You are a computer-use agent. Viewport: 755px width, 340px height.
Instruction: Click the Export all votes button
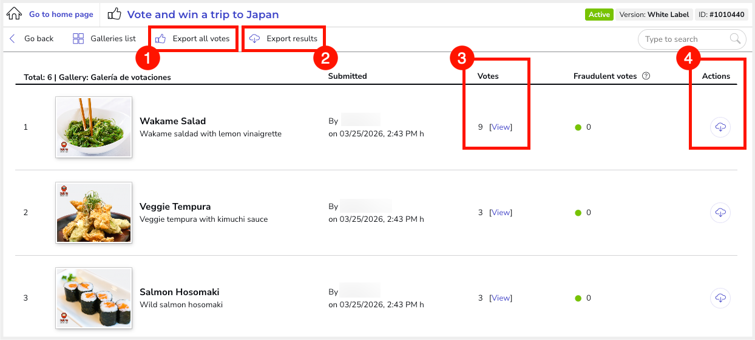193,39
